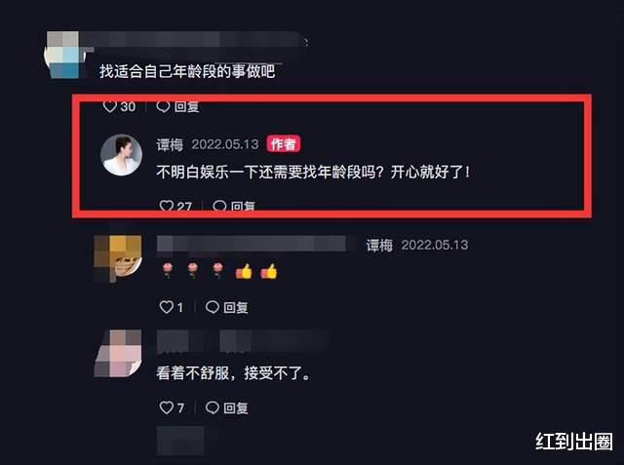Click the rose and thumbs-up emoji comment
624x465 pixels.
[x=217, y=272]
